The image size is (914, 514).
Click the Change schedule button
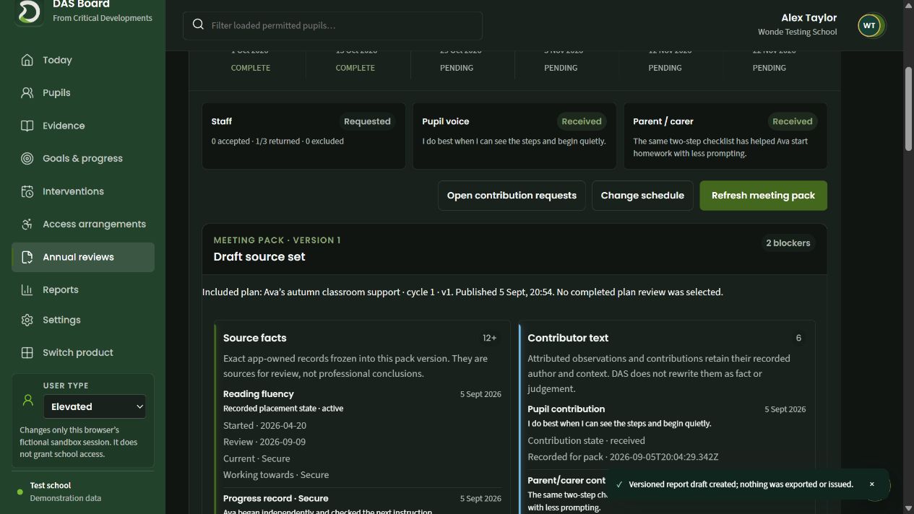coord(642,196)
